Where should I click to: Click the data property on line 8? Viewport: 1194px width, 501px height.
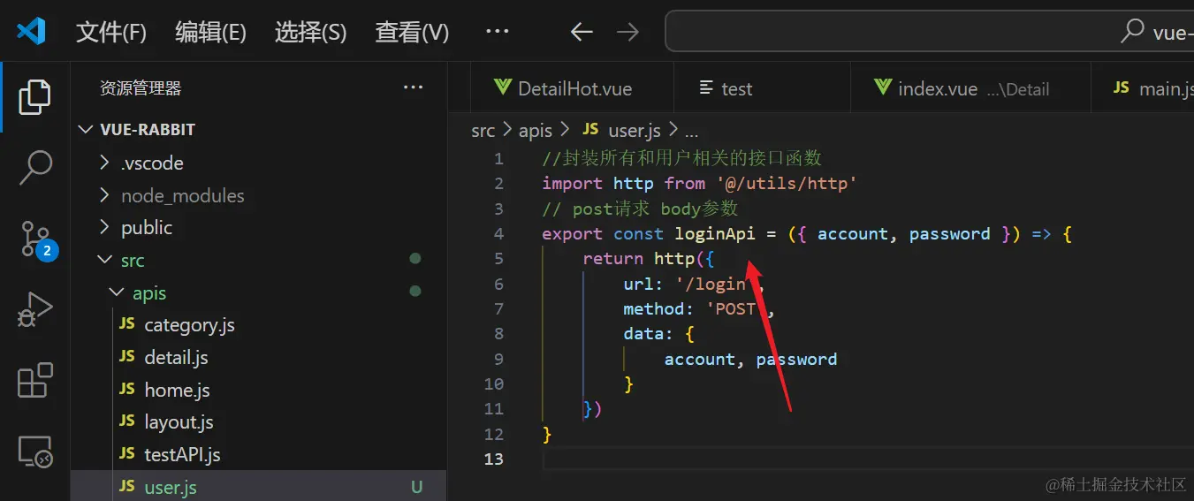click(x=643, y=334)
